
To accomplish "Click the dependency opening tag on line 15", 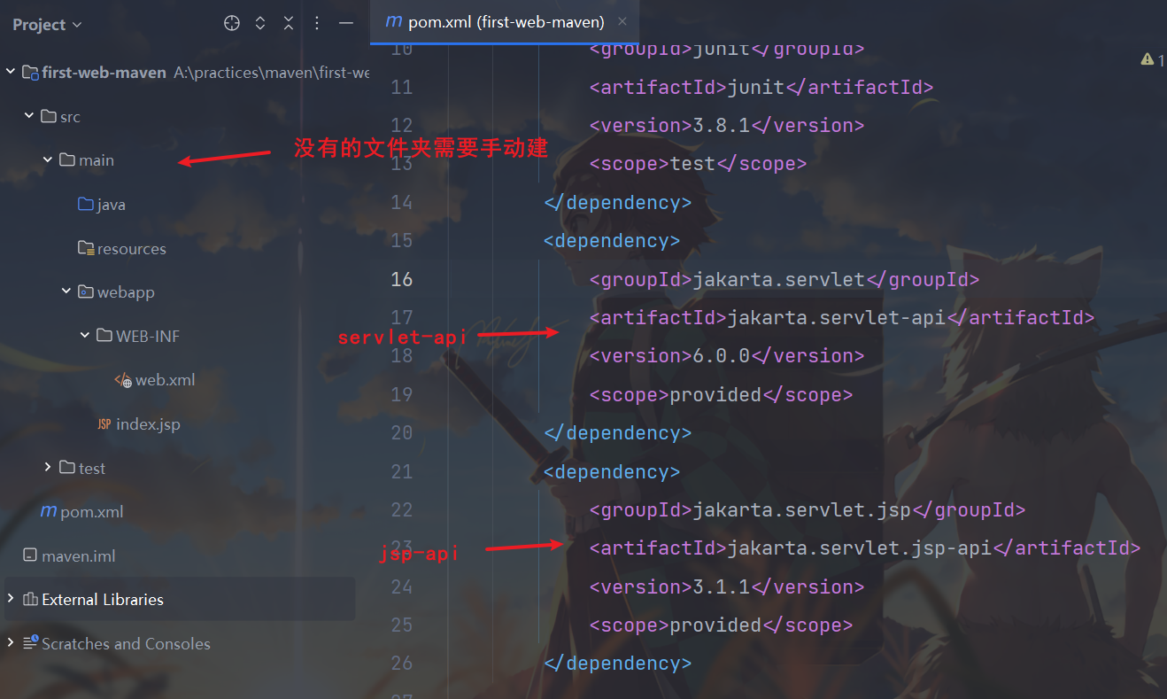I will click(x=612, y=240).
